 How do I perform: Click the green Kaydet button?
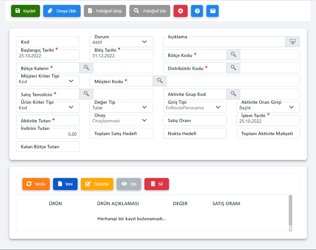pos(26,11)
